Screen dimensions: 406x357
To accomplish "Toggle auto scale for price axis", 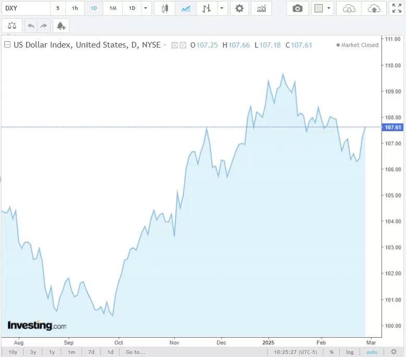I will [x=372, y=352].
